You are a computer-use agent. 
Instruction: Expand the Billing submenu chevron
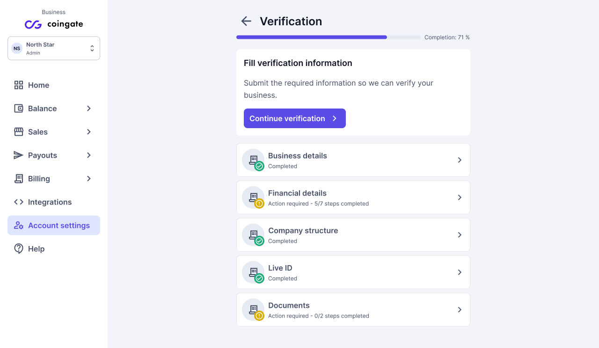[89, 179]
